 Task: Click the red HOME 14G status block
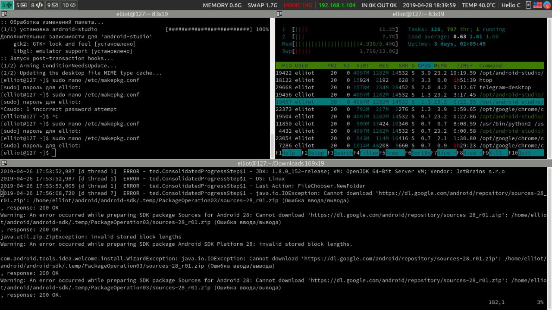pyautogui.click(x=298, y=5)
